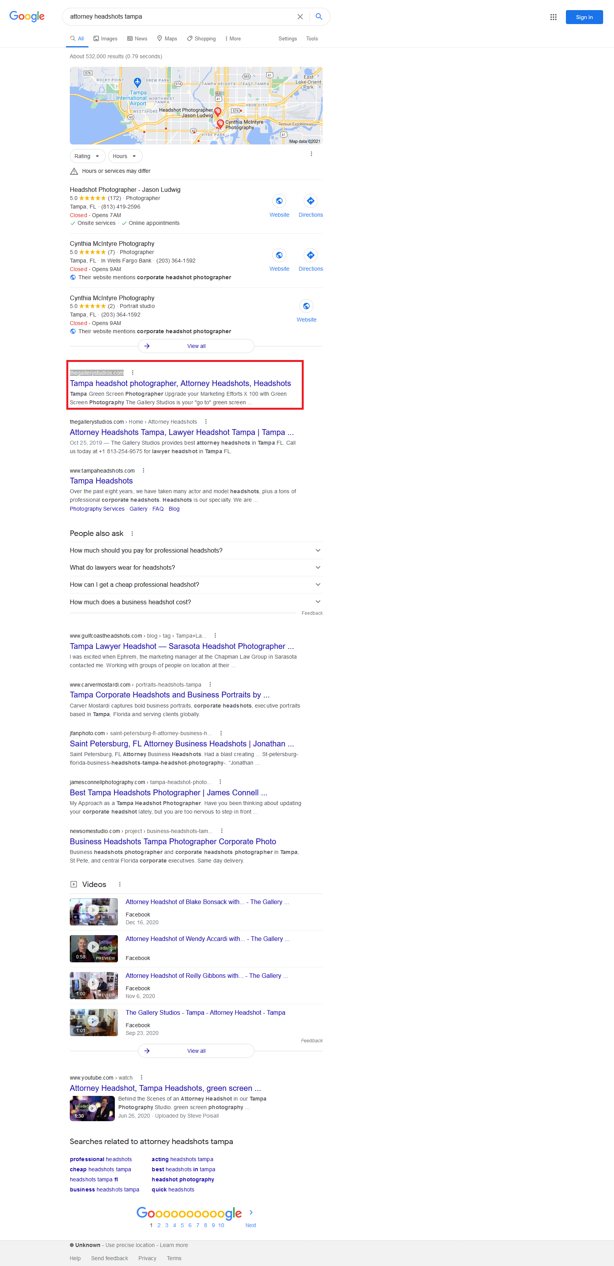614x1266 pixels.
Task: Open three-dot menu beside thegallerystudios.com result
Action: click(133, 372)
